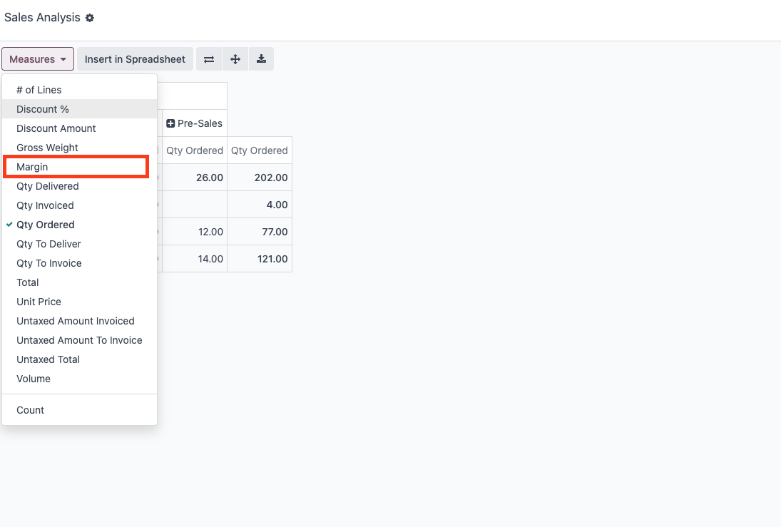Sort by Pre-Sales Qty Ordered header

tap(195, 150)
